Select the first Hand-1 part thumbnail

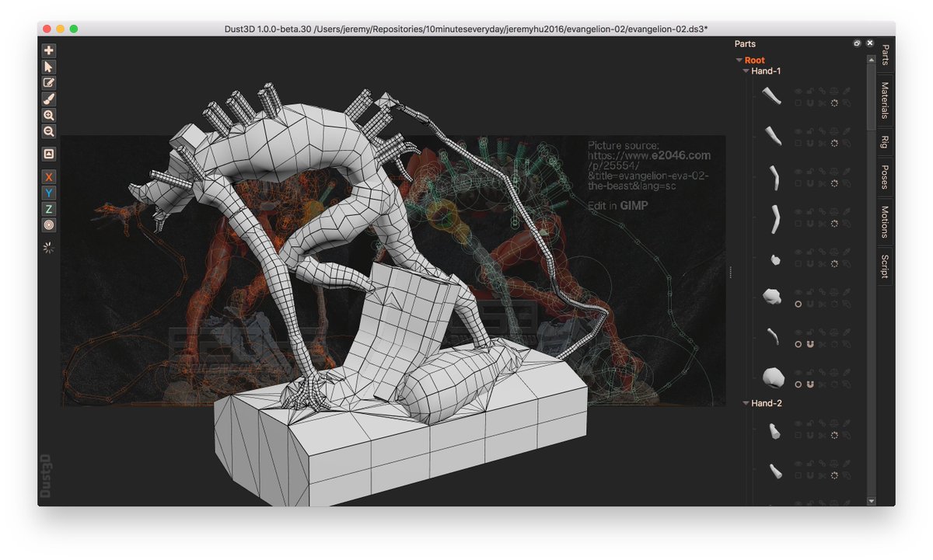pyautogui.click(x=771, y=96)
